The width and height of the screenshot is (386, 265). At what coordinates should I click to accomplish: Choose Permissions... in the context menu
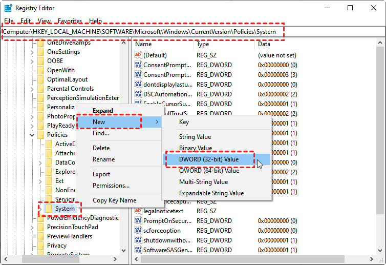(119, 186)
